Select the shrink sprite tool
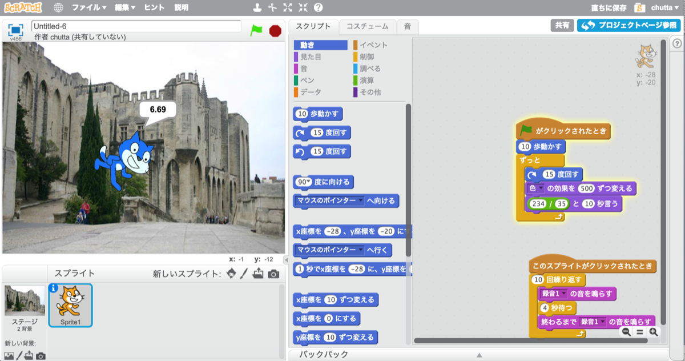 pyautogui.click(x=303, y=8)
